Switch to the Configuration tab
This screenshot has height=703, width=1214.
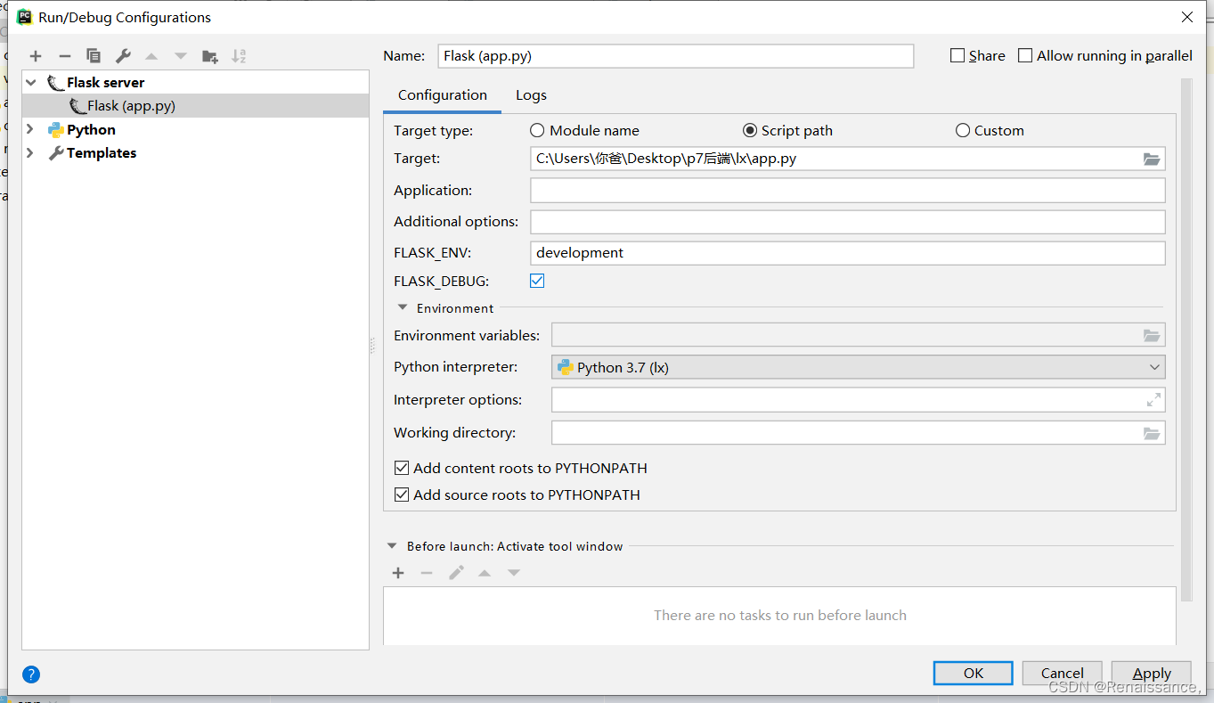click(443, 95)
